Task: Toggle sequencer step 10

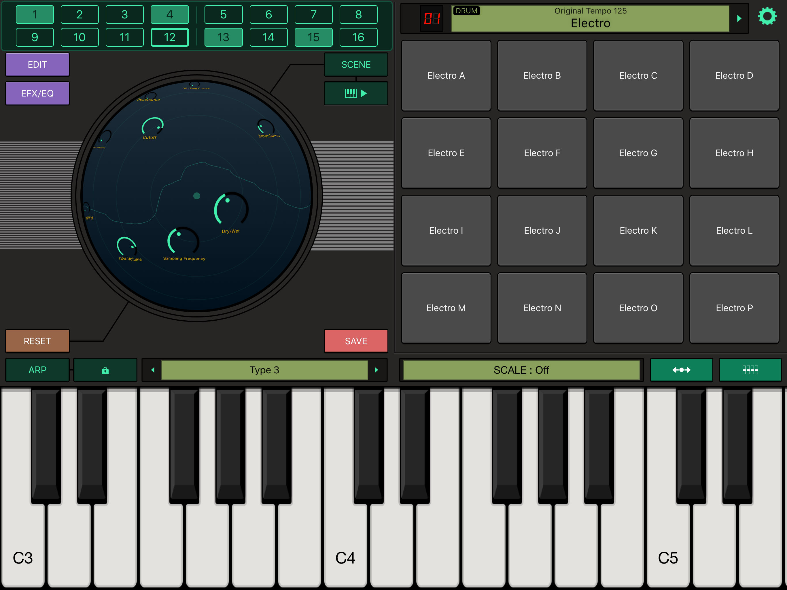Action: pos(79,37)
